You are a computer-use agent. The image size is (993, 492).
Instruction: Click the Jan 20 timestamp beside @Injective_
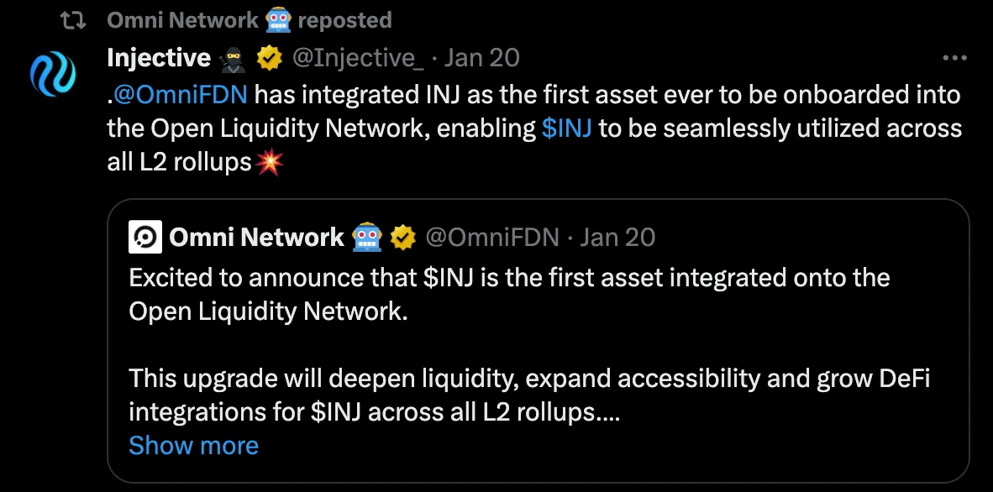[481, 58]
